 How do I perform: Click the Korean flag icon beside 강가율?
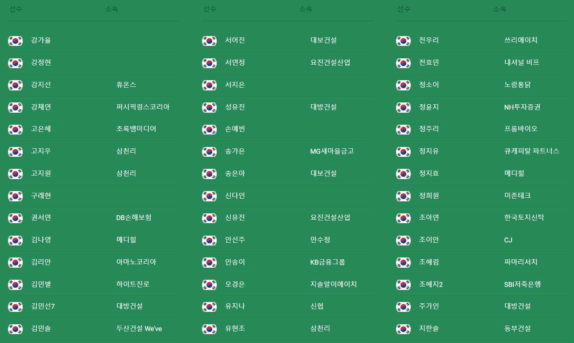point(15,41)
